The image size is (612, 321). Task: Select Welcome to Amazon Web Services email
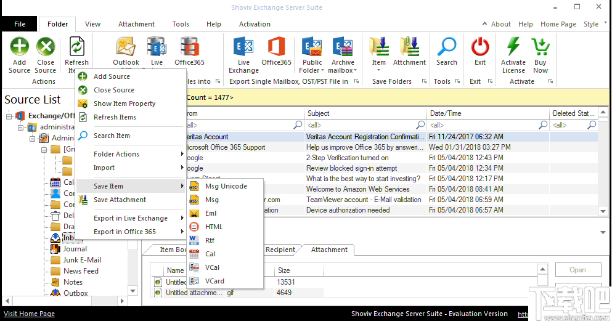coord(391,189)
